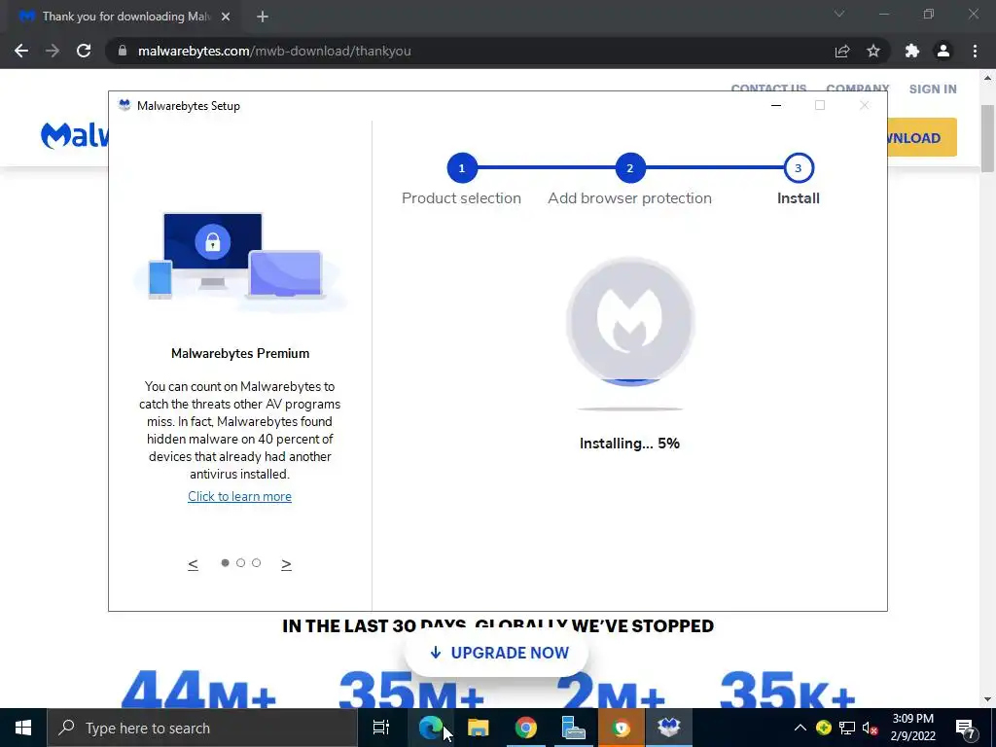The width and height of the screenshot is (996, 747).
Task: Click the Malwarebytes install progress logo
Action: click(x=630, y=321)
